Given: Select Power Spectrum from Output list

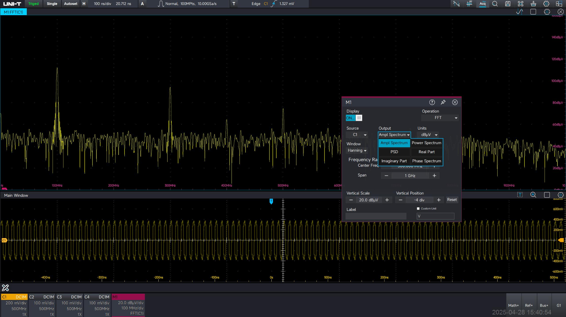Looking at the screenshot, I should [426, 143].
